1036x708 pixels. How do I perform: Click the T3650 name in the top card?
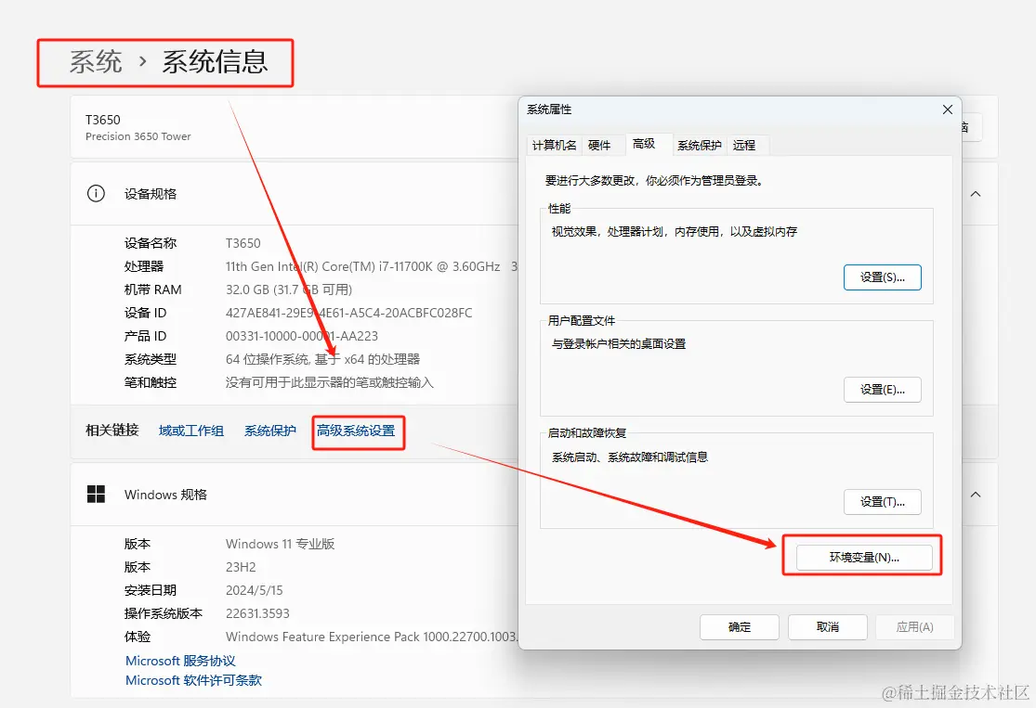[x=103, y=120]
